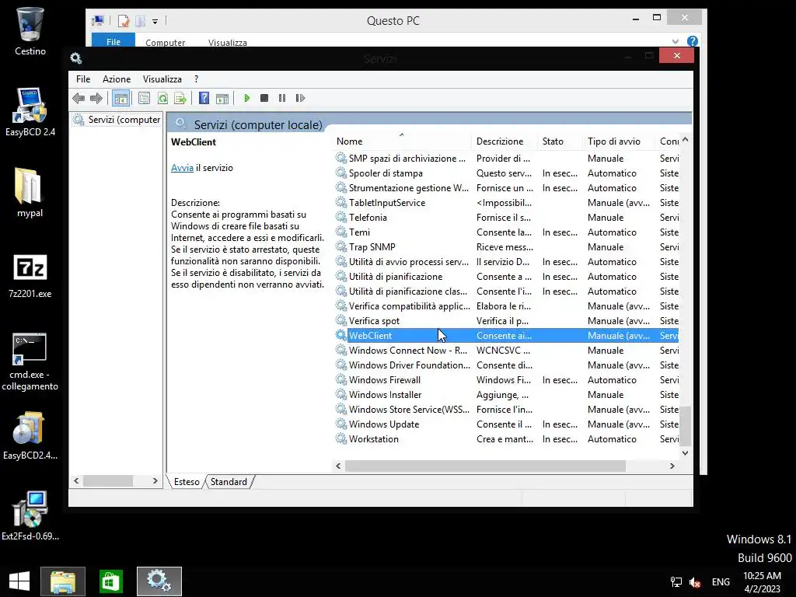Select the Spooler di stampa service

click(x=506, y=173)
